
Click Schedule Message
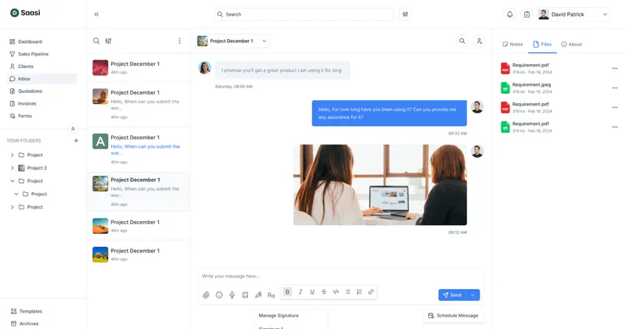tap(453, 316)
